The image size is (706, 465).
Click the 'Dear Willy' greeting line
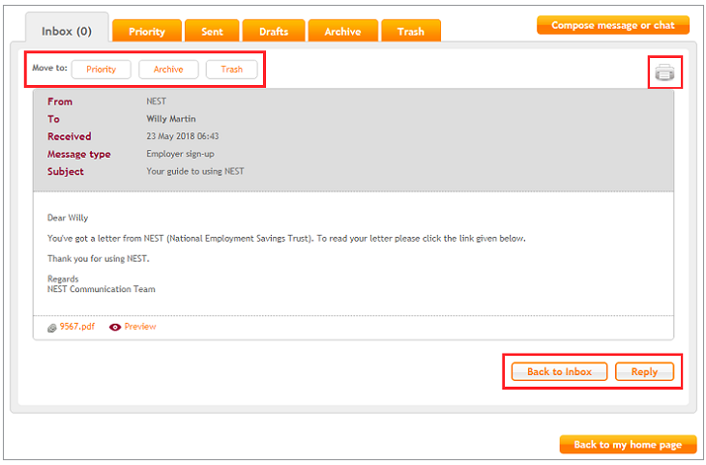tap(68, 218)
